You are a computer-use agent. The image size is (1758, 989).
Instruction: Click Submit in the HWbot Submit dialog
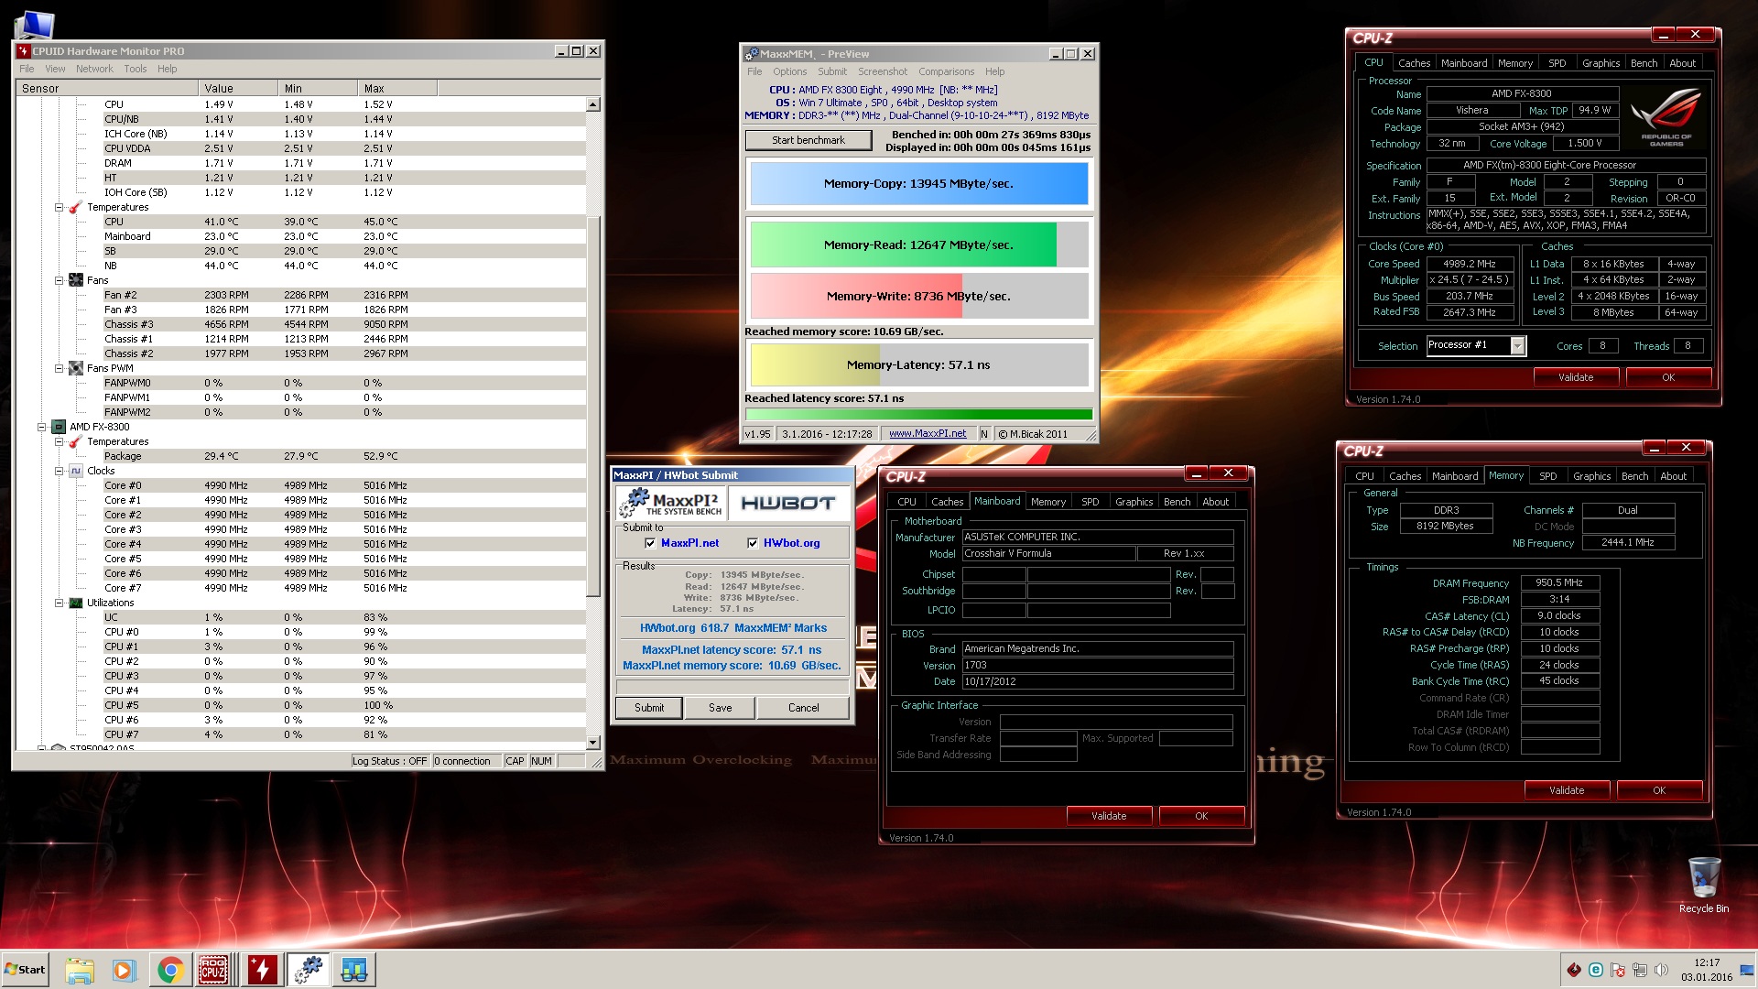coord(649,708)
